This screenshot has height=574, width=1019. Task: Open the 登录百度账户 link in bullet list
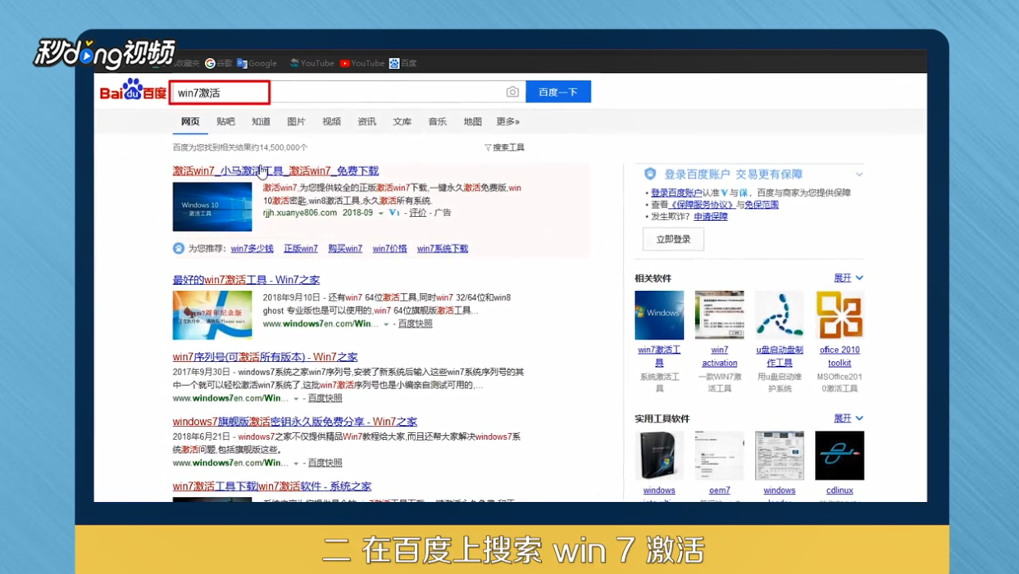pos(676,193)
